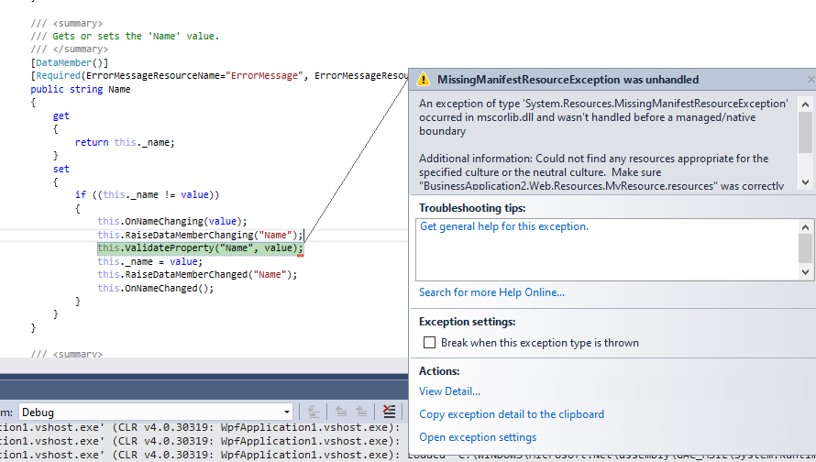Click the this.OnNameChanged(); line

pos(155,288)
